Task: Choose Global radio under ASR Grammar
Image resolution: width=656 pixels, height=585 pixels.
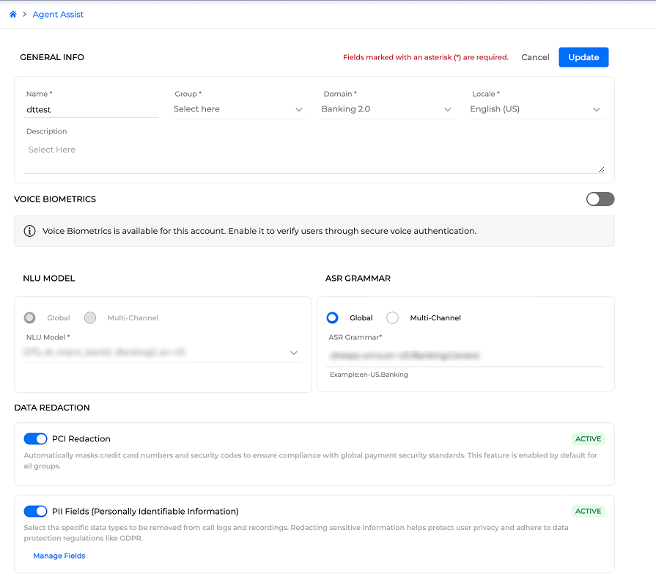Action: 332,317
